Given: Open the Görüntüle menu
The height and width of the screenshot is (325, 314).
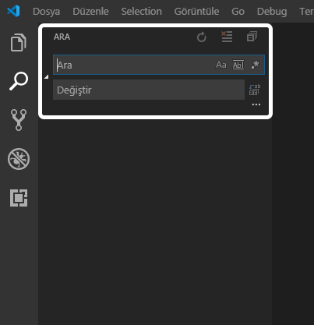Looking at the screenshot, I should pyautogui.click(x=196, y=12).
